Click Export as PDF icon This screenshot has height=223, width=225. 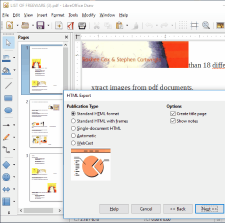pos(70,25)
